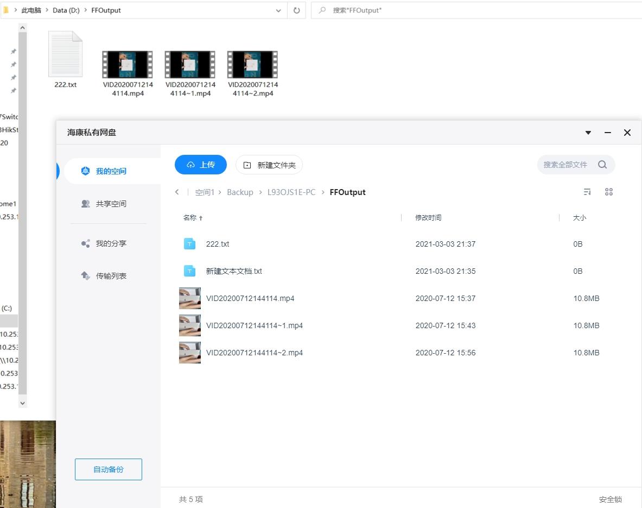Select VID20200712144114~1.mp4 thumbnail in Explorer
The image size is (642, 508).
(190, 65)
